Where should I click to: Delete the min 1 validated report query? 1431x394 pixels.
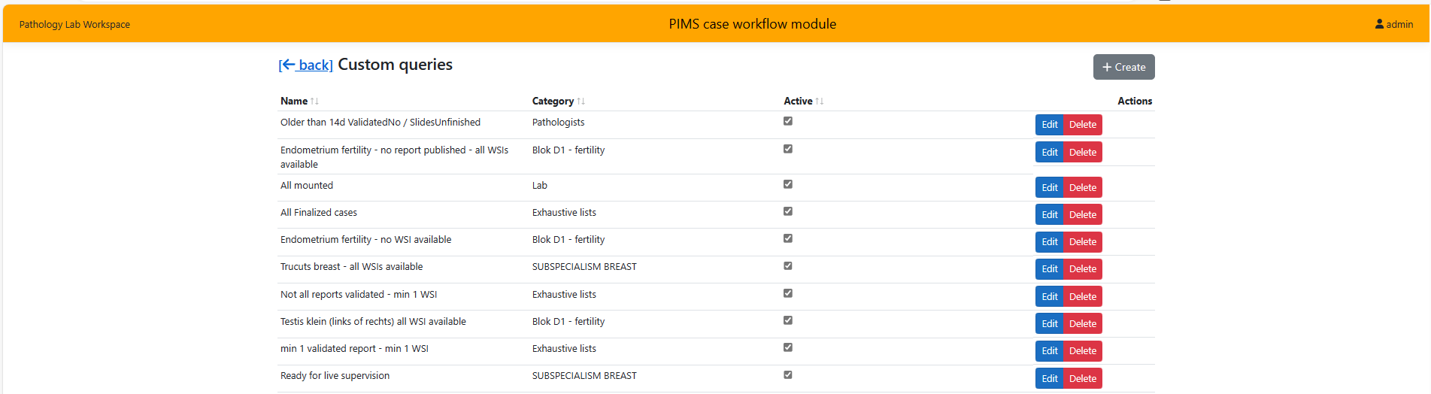click(x=1082, y=351)
